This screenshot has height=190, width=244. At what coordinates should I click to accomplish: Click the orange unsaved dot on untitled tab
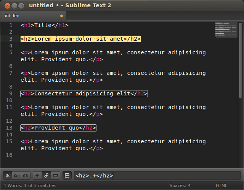[61, 16]
